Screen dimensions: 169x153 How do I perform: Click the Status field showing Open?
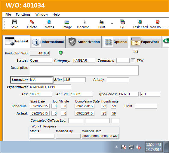41,60
